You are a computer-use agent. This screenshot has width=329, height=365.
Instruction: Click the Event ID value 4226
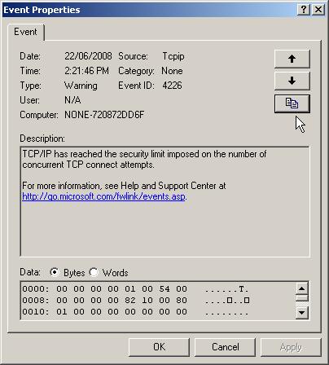(x=172, y=86)
